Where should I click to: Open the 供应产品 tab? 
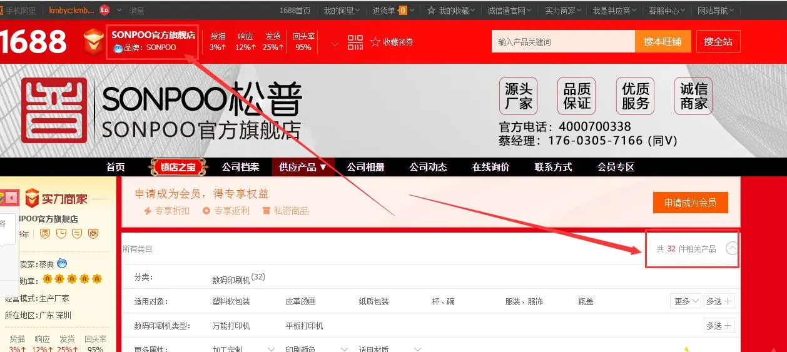click(303, 167)
